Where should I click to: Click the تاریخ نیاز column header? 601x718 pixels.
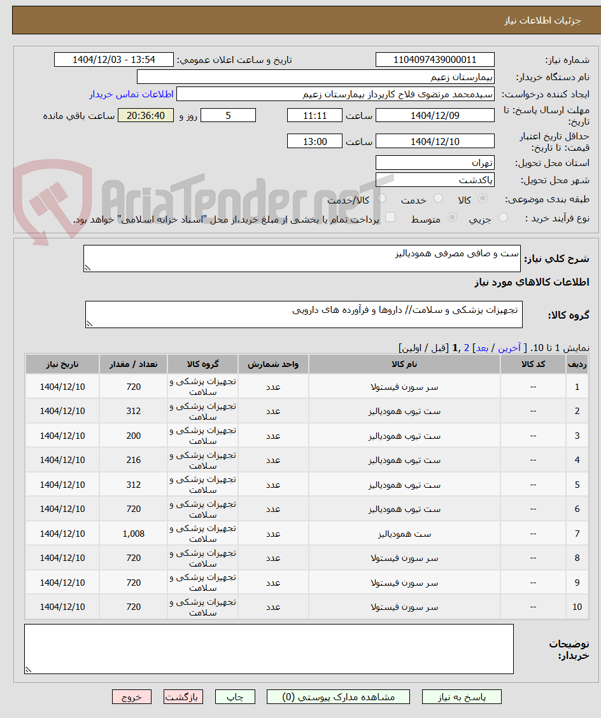pyautogui.click(x=62, y=364)
